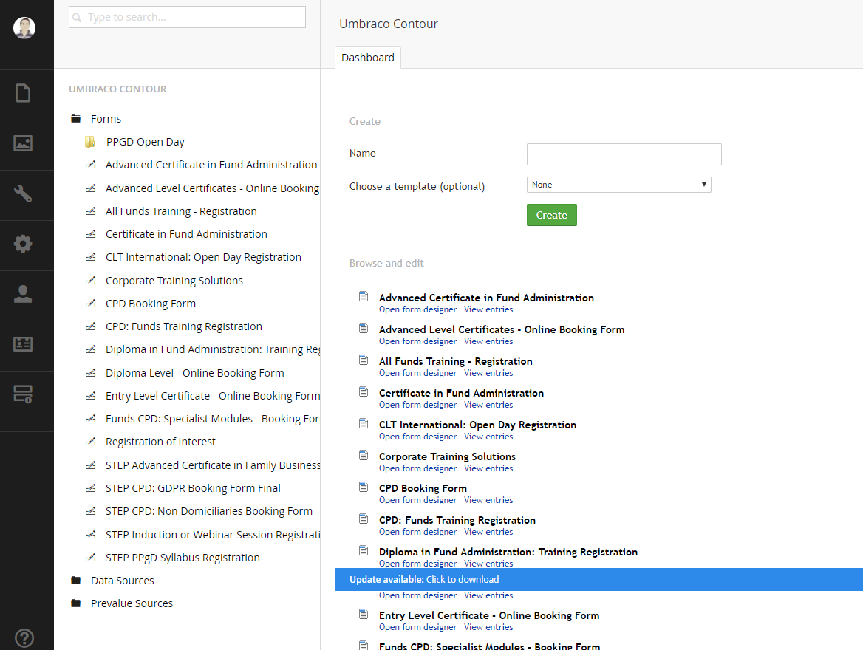This screenshot has height=650, width=863.
Task: Select STEP Induction or Webinar Session tree item
Action: pyautogui.click(x=213, y=535)
